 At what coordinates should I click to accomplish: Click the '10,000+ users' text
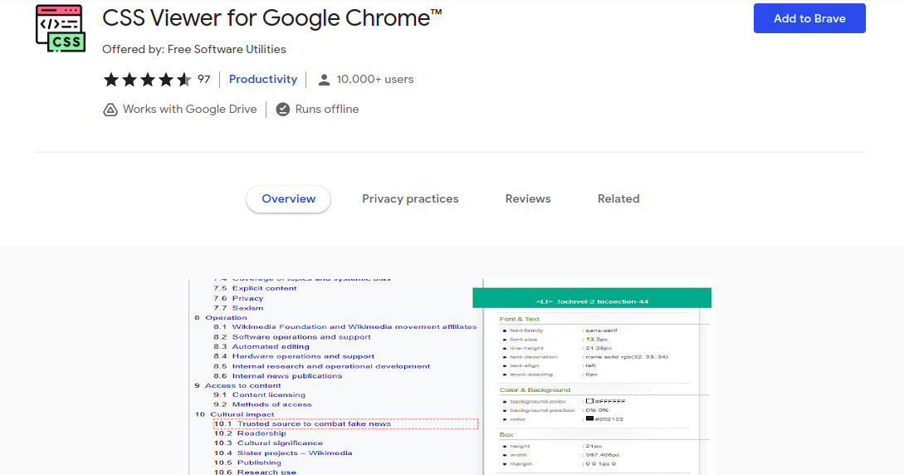pos(374,80)
